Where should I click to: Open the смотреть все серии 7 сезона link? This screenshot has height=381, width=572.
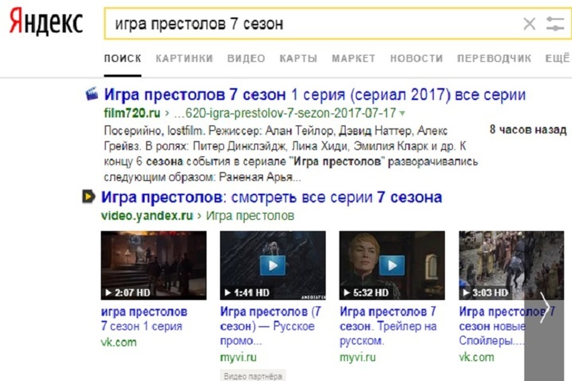(x=271, y=197)
